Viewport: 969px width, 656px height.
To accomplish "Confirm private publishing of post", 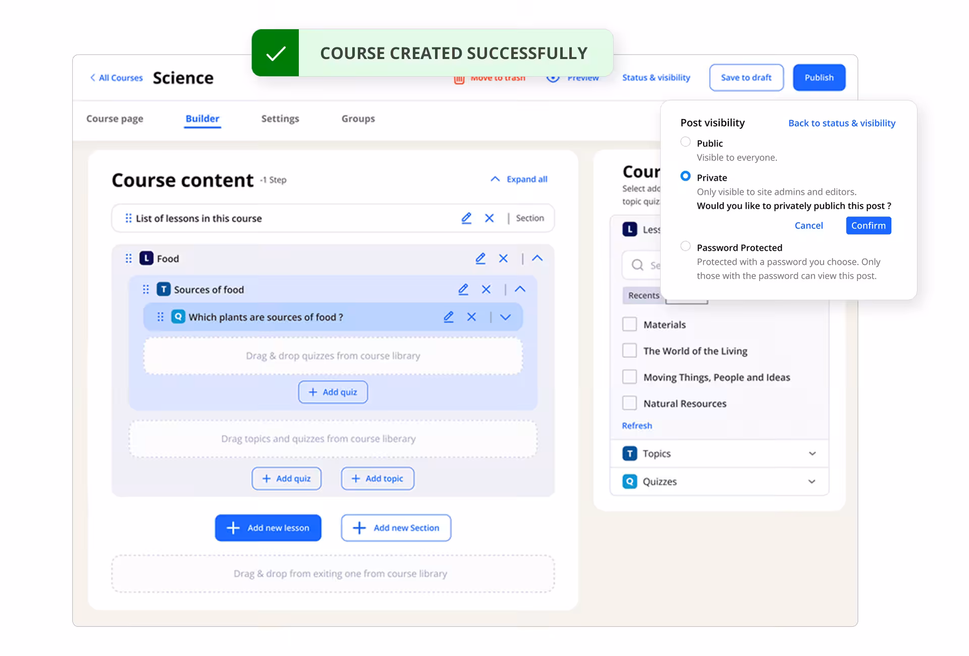I will [x=868, y=226].
